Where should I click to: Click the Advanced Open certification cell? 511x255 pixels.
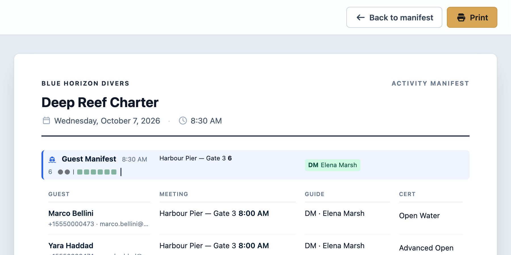click(x=426, y=248)
